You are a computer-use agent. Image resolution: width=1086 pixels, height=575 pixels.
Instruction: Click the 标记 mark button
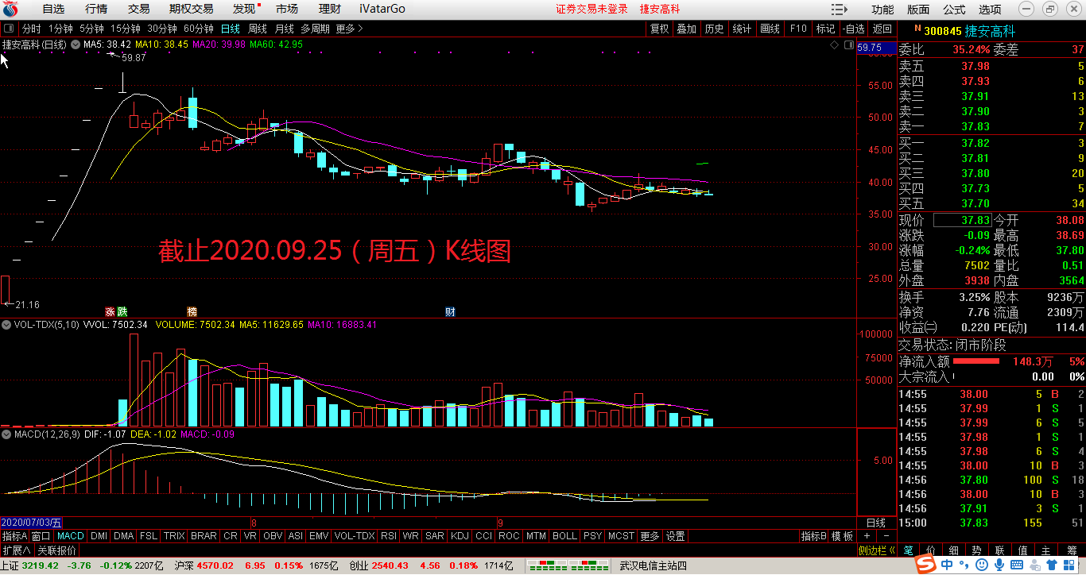pos(826,29)
